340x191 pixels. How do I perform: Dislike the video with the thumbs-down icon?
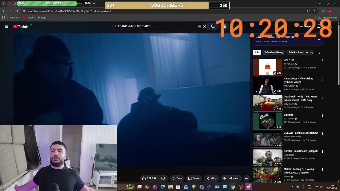tap(163, 178)
